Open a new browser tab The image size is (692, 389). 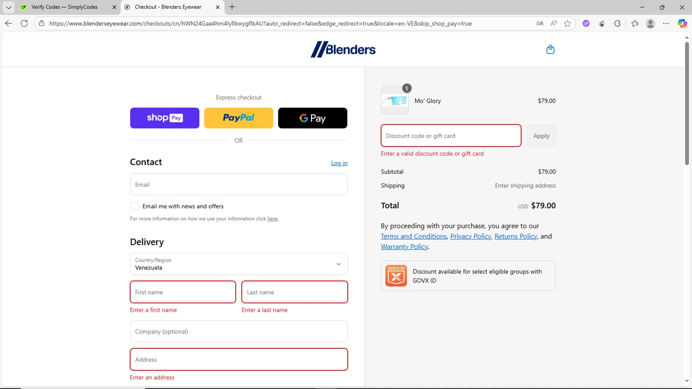(x=232, y=7)
